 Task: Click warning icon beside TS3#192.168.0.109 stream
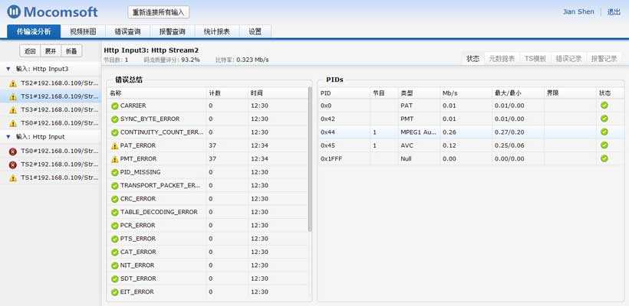[x=13, y=110]
